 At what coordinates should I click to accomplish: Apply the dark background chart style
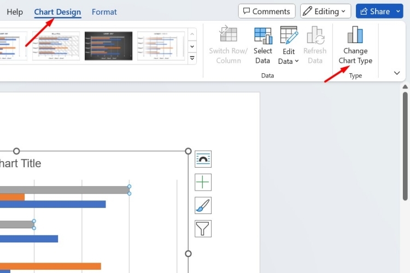pyautogui.click(x=109, y=46)
